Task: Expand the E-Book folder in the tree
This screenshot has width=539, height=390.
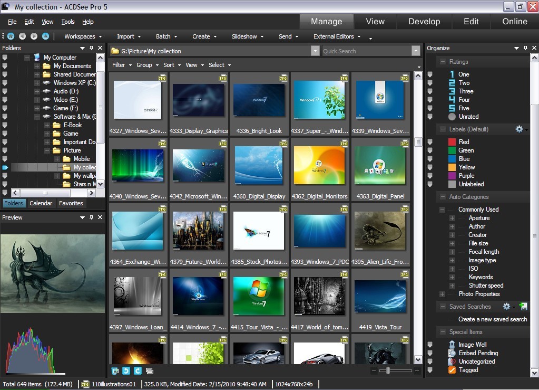Action: click(47, 125)
